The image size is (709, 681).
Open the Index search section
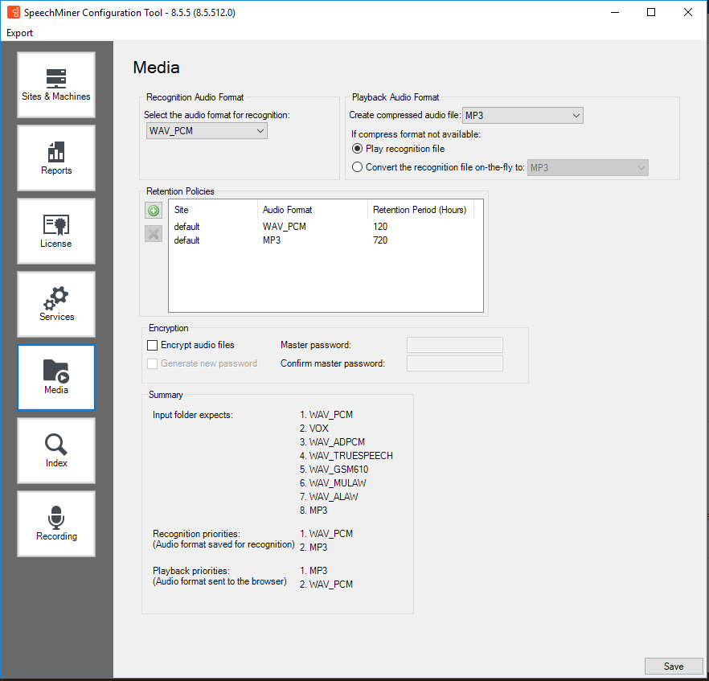click(56, 451)
